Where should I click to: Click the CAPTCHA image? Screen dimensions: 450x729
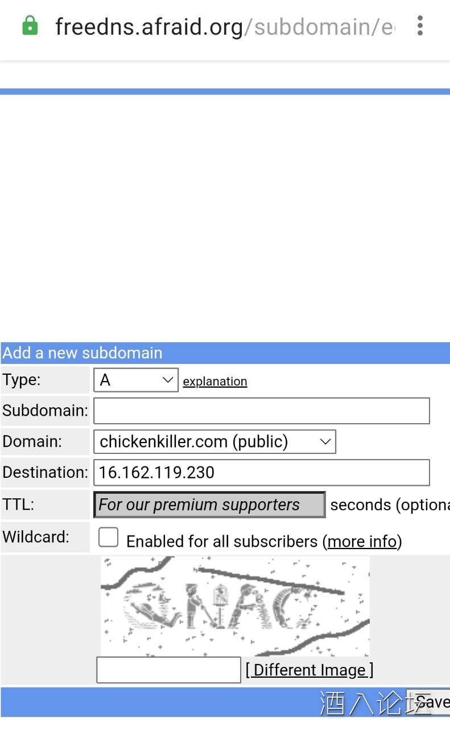235,606
